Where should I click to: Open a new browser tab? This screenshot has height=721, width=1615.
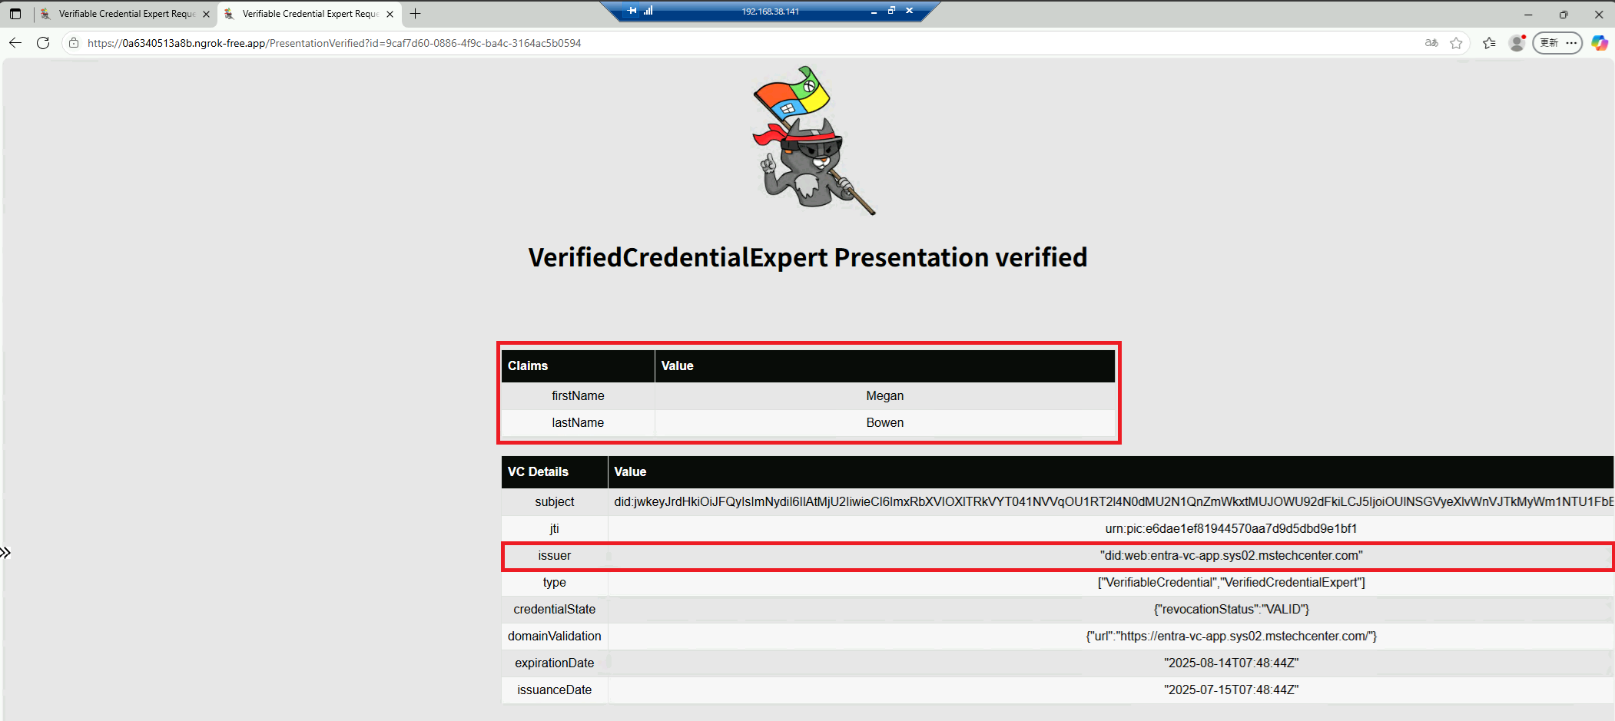(x=416, y=14)
